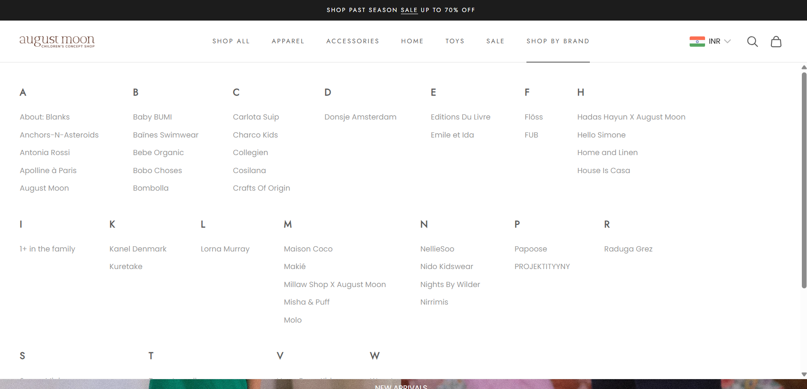Open the Bobo Choses brand page
Viewport: 807px width, 389px height.
coord(157,171)
